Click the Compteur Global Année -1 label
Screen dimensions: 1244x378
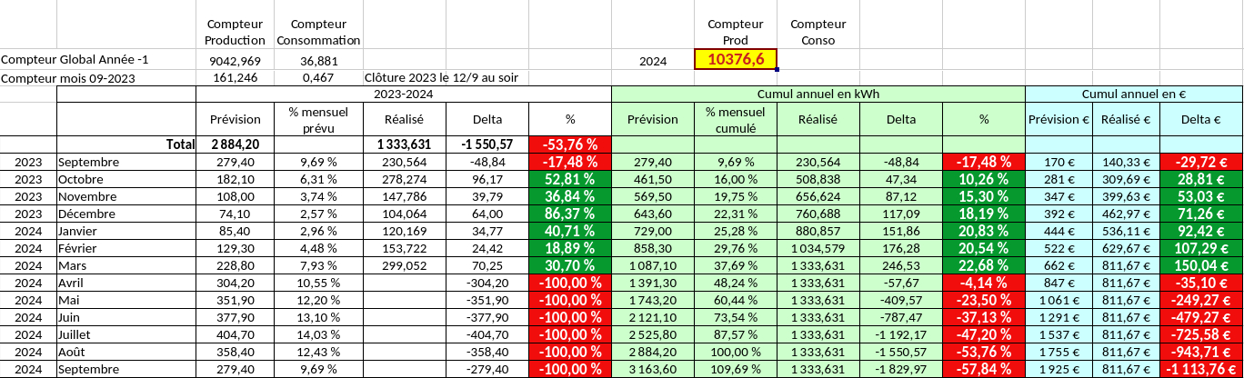click(x=75, y=60)
